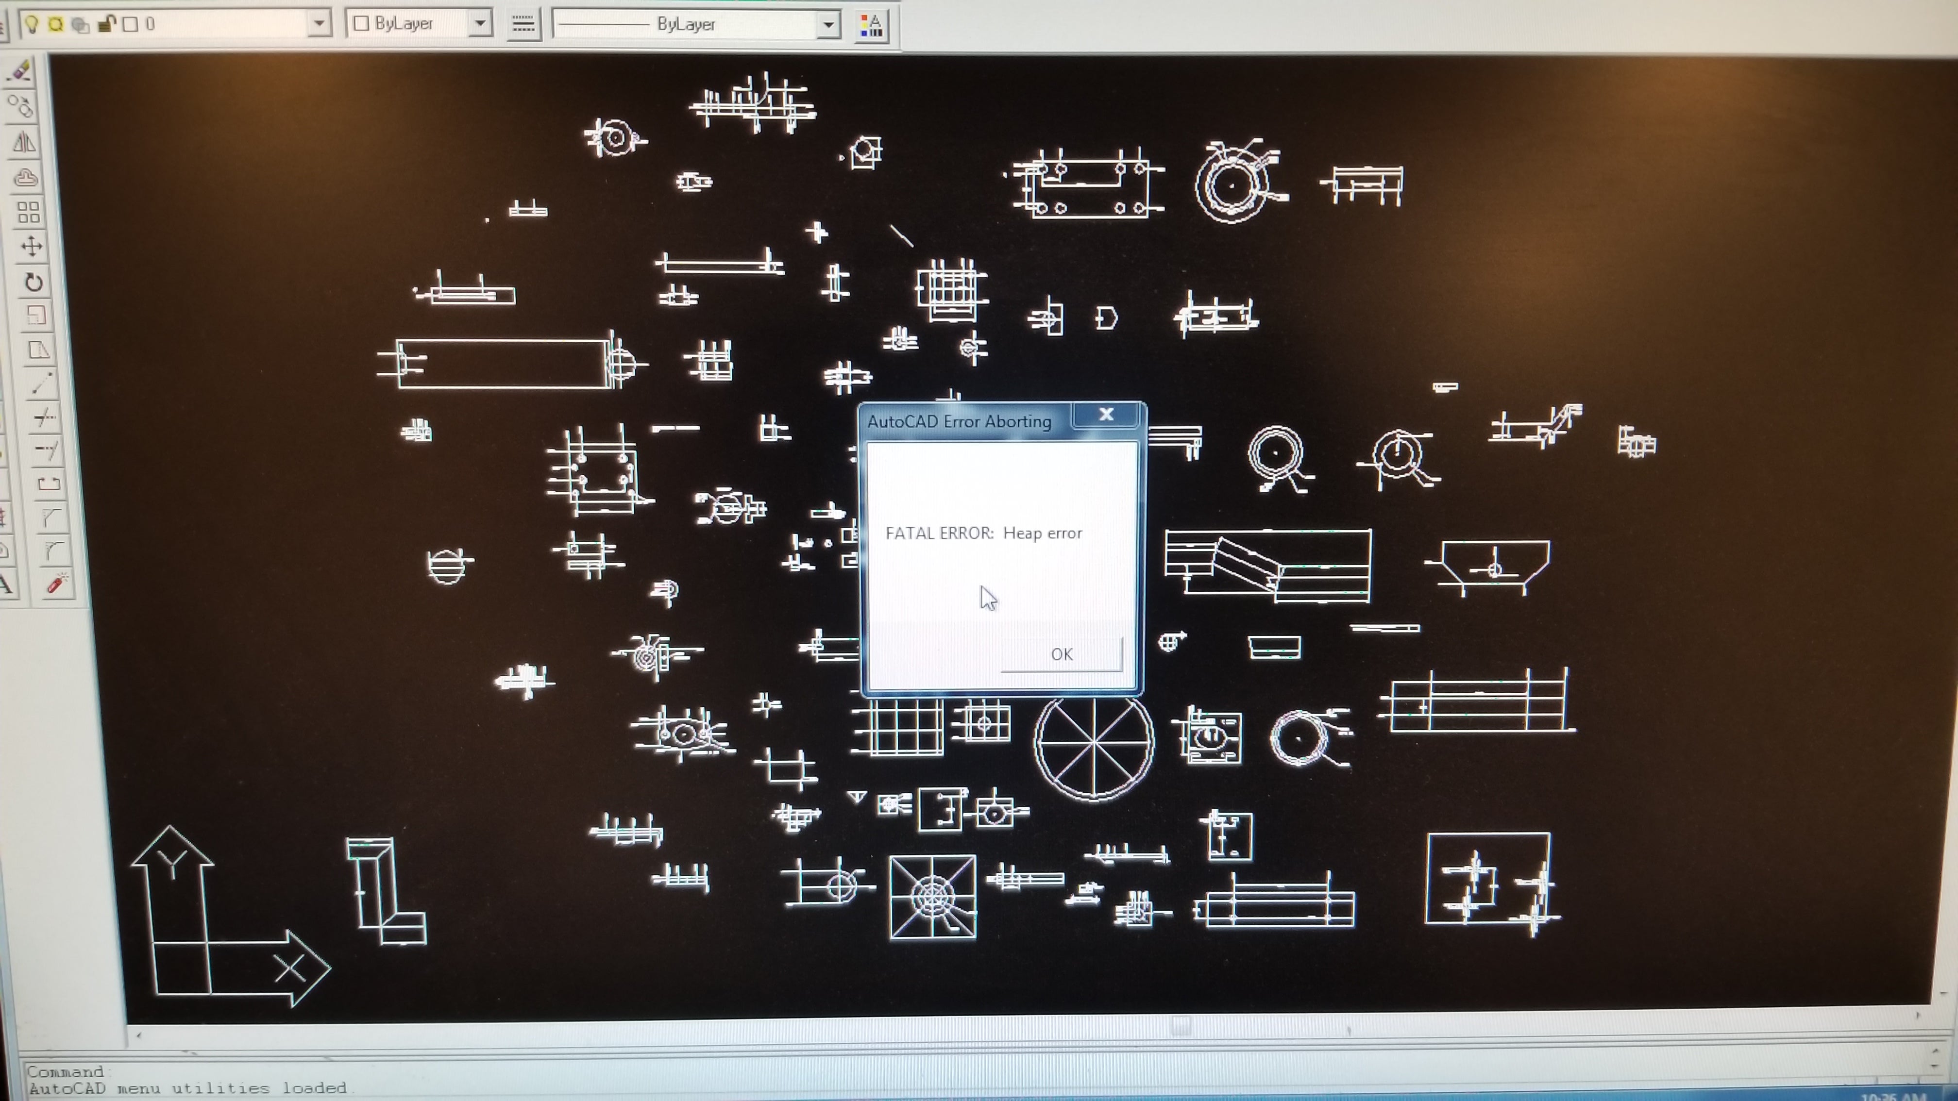Click the horizontal scrollbar thumb

pos(1181,1027)
